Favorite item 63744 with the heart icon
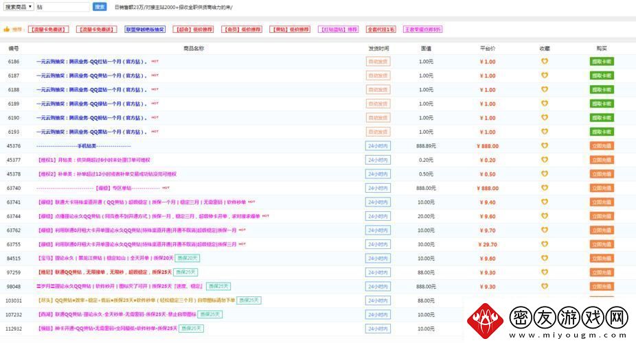The width and height of the screenshot is (636, 343). [x=545, y=216]
